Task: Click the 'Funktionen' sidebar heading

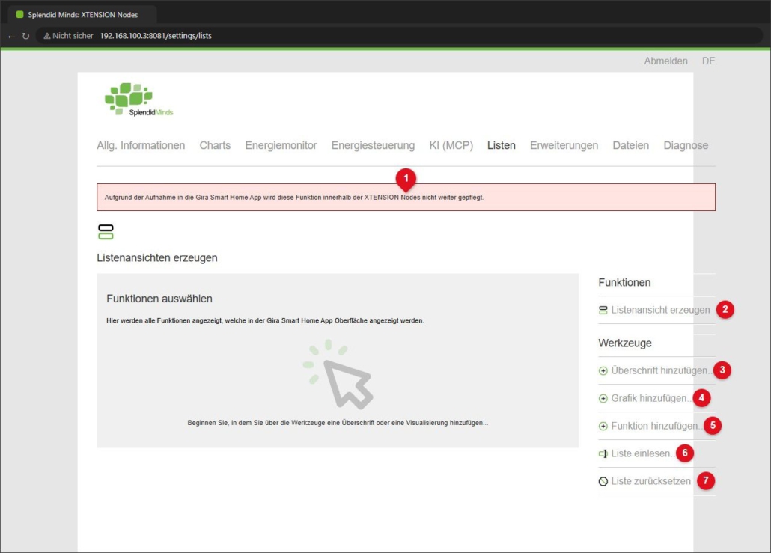Action: [624, 283]
